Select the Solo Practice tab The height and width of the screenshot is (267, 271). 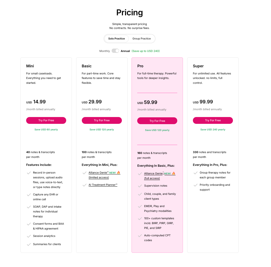116,39
